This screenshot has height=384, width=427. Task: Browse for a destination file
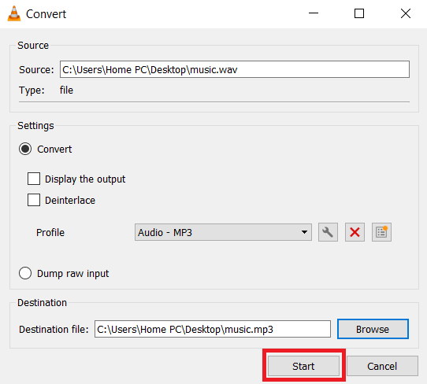pyautogui.click(x=373, y=329)
